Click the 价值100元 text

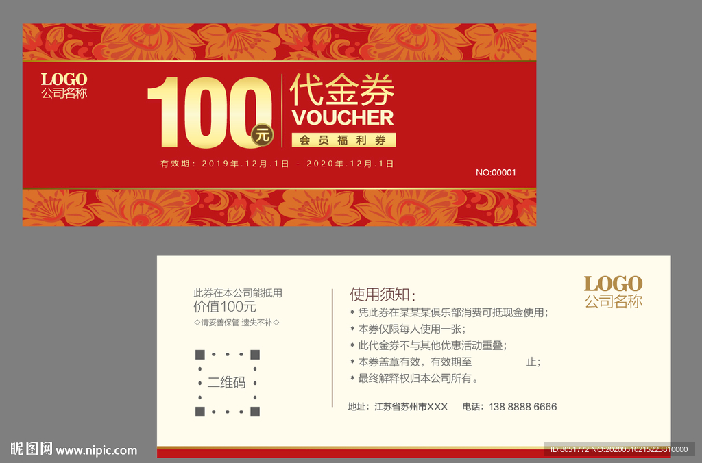click(x=225, y=307)
